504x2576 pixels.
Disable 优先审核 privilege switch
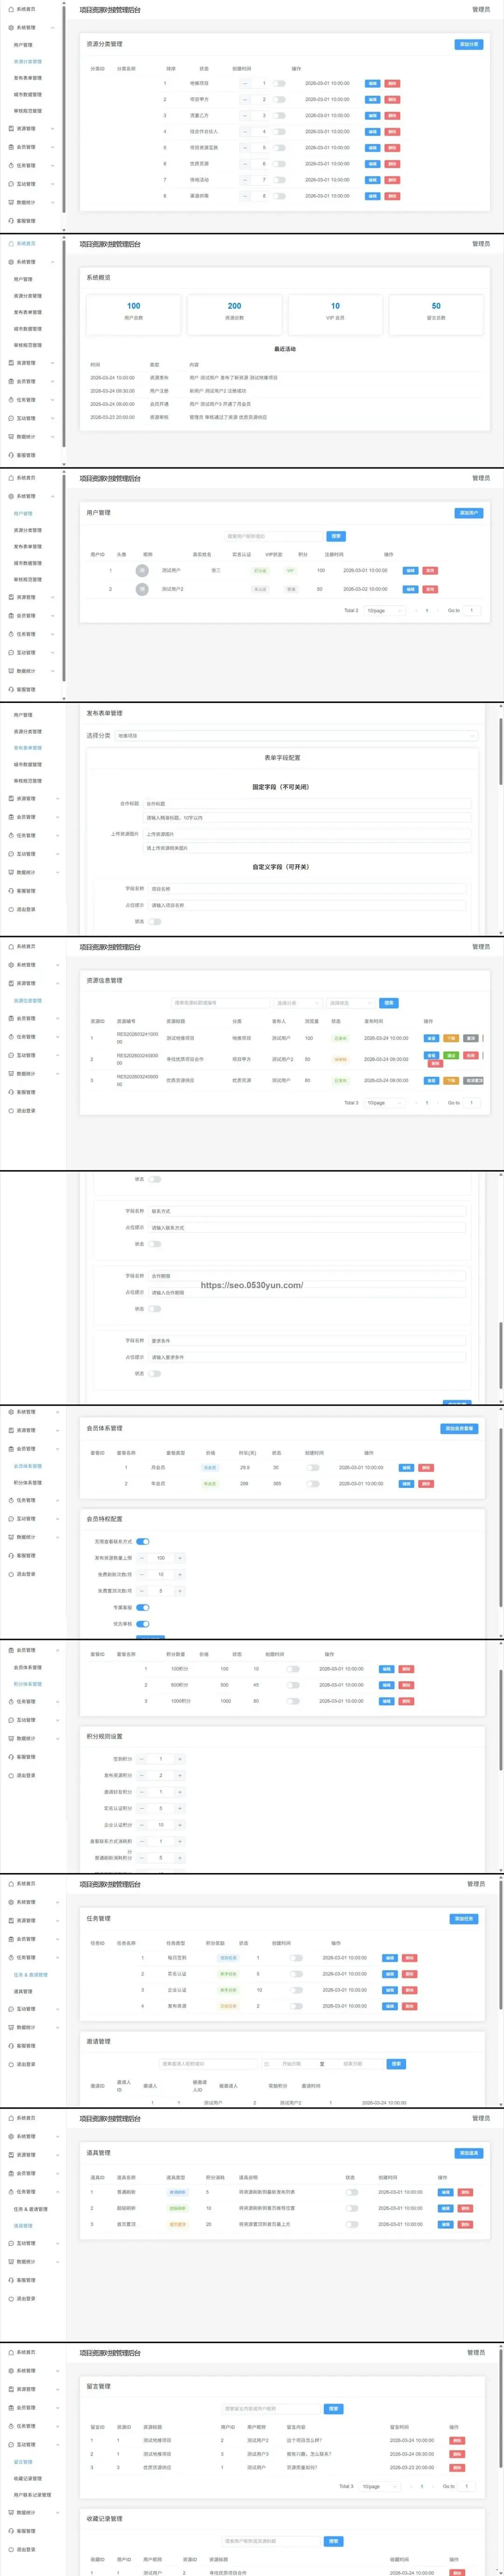(143, 1624)
